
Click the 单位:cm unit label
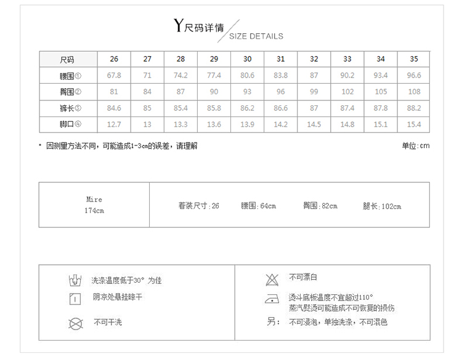[416, 146]
